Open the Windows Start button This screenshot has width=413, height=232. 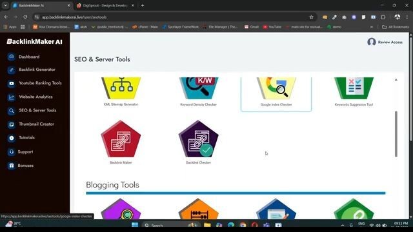point(135,225)
